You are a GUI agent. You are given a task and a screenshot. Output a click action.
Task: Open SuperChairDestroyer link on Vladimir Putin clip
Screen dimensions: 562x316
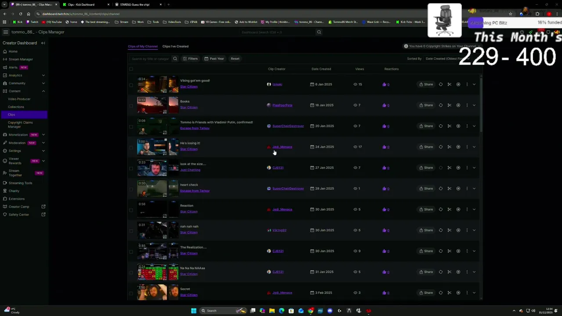point(288,126)
